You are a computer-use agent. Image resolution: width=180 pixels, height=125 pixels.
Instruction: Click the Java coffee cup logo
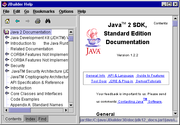click(93, 42)
